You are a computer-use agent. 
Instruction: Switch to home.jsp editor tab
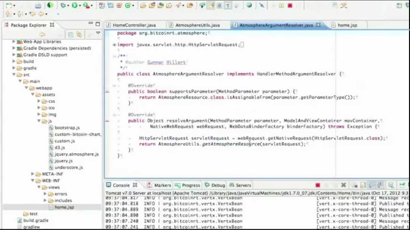347,25
